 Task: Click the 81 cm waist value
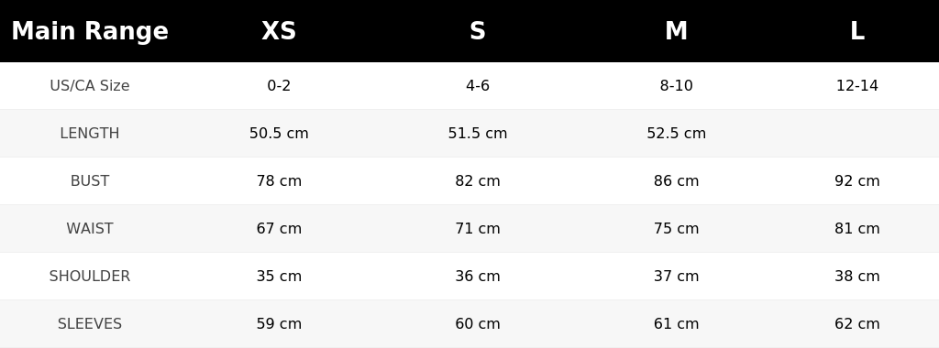point(857,228)
